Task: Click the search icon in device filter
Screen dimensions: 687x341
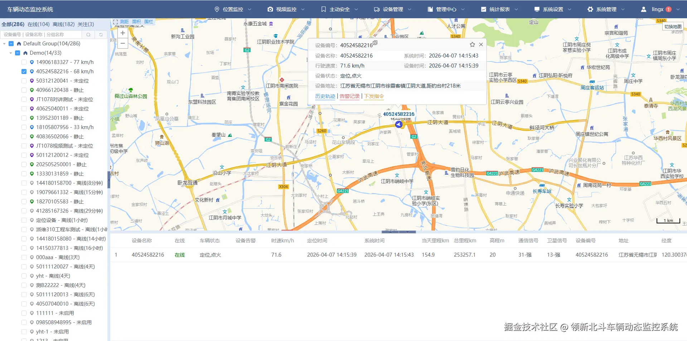Action: click(88, 35)
